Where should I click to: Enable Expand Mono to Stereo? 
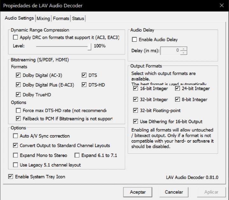click(16, 155)
